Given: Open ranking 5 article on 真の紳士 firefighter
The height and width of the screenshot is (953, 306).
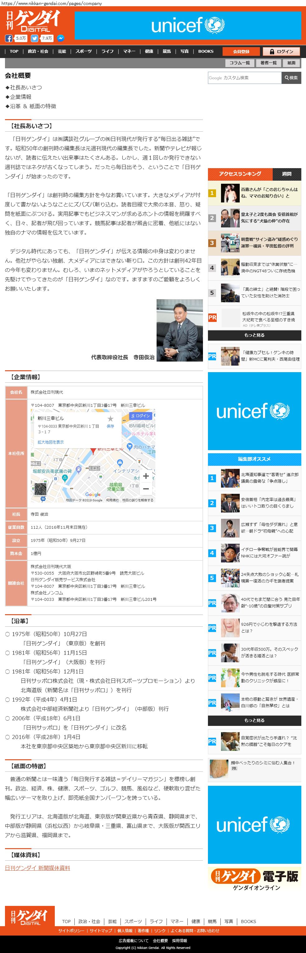Looking at the screenshot, I should pyautogui.click(x=254, y=293).
